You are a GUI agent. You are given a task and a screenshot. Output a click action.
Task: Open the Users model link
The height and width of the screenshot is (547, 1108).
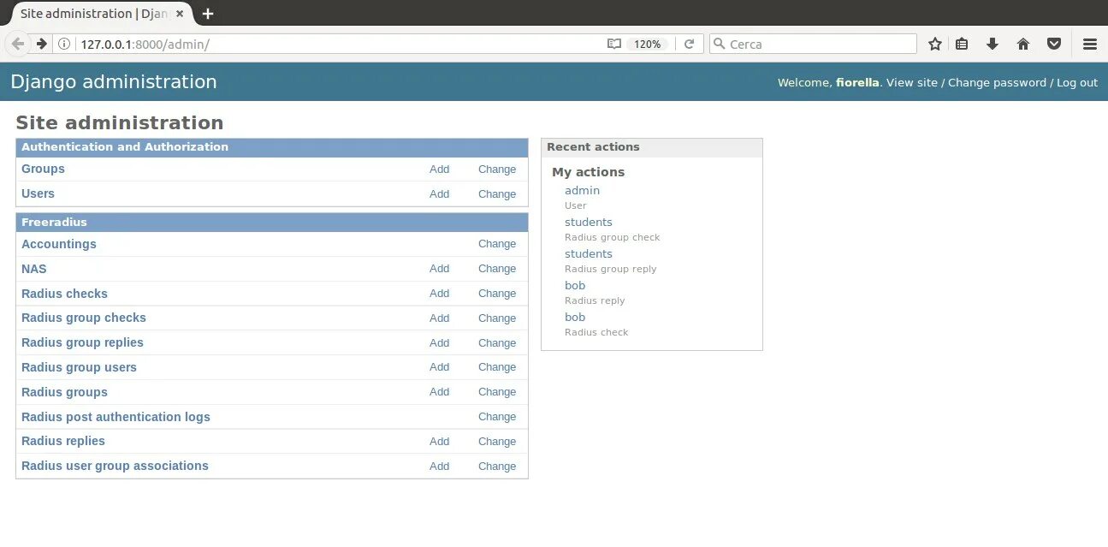point(38,193)
